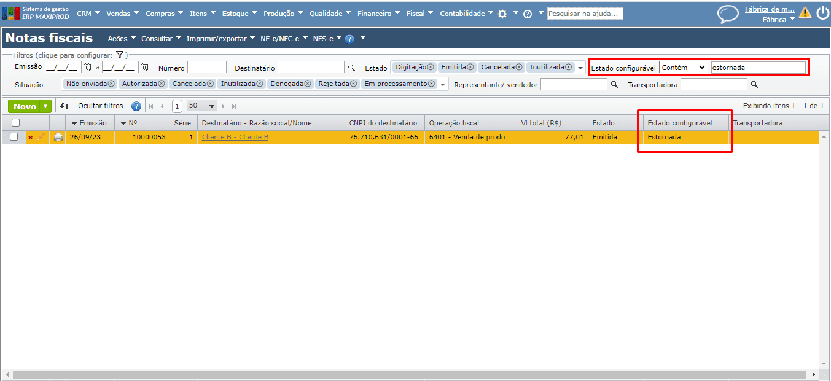Go to first page of results
The image size is (831, 381).
pyautogui.click(x=151, y=106)
